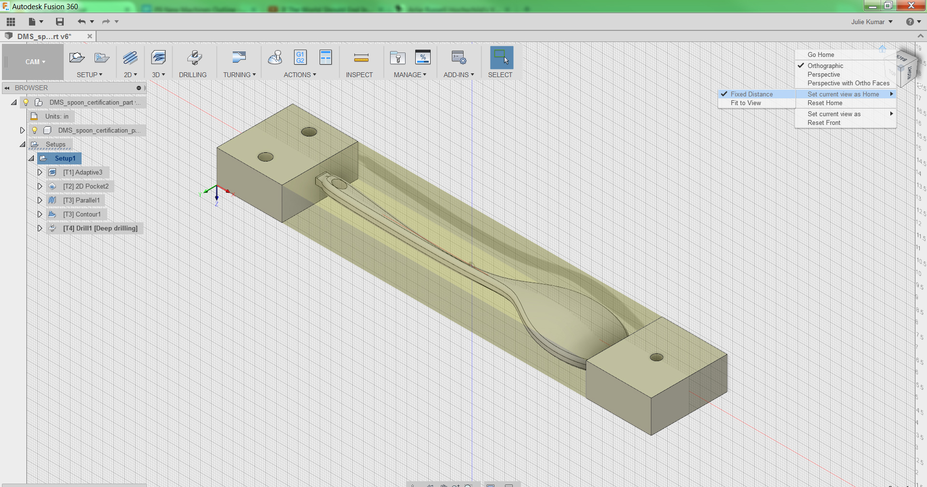Open the MANAGE dropdown menu
Screen dimensions: 927x487
(x=410, y=75)
